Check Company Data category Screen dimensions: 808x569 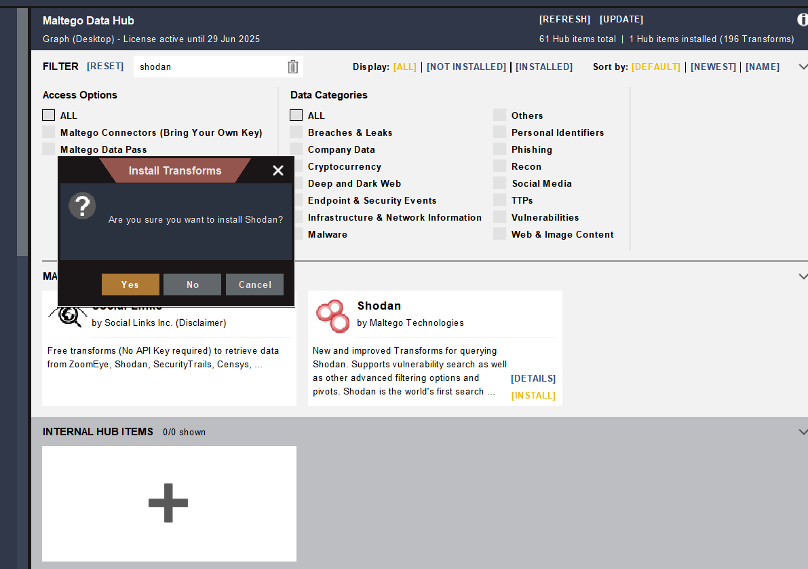tap(296, 149)
